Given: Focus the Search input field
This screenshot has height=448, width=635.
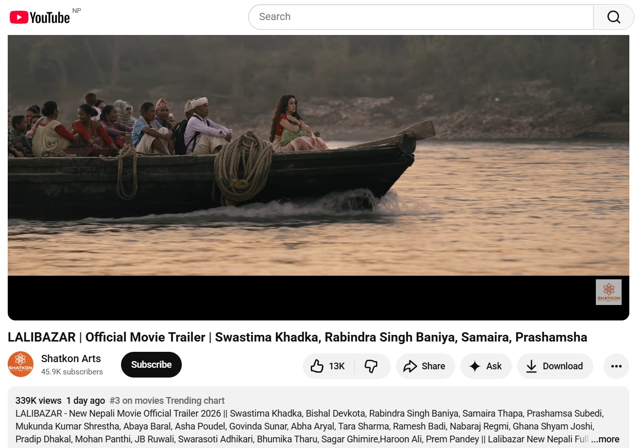Looking at the screenshot, I should pos(421,17).
